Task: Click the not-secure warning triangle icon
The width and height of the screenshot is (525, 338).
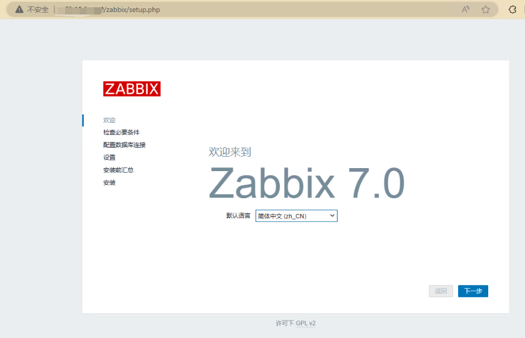Action: coord(19,10)
